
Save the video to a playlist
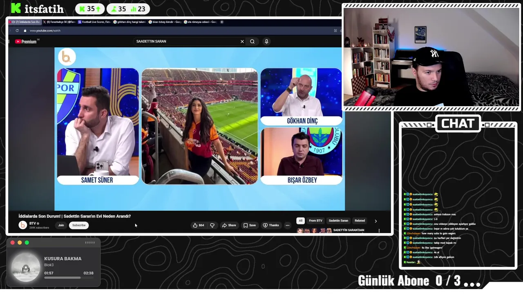[250, 225]
